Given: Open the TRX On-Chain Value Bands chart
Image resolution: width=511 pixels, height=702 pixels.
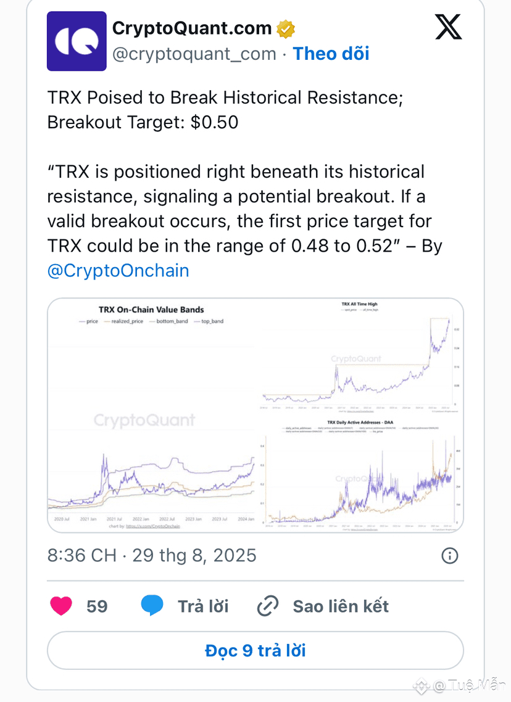Looking at the screenshot, I should tap(152, 415).
